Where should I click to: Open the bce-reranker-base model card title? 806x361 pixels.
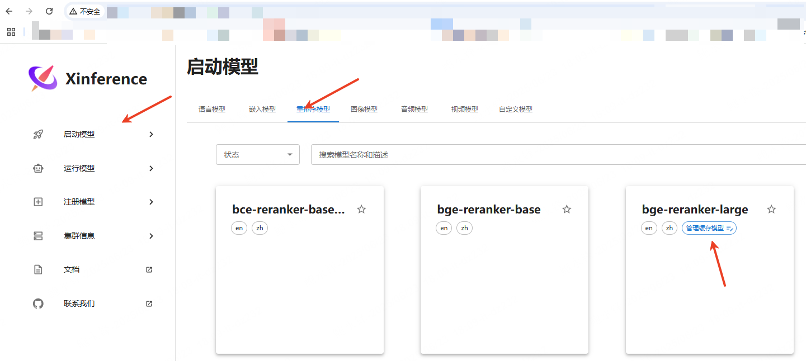tap(289, 210)
